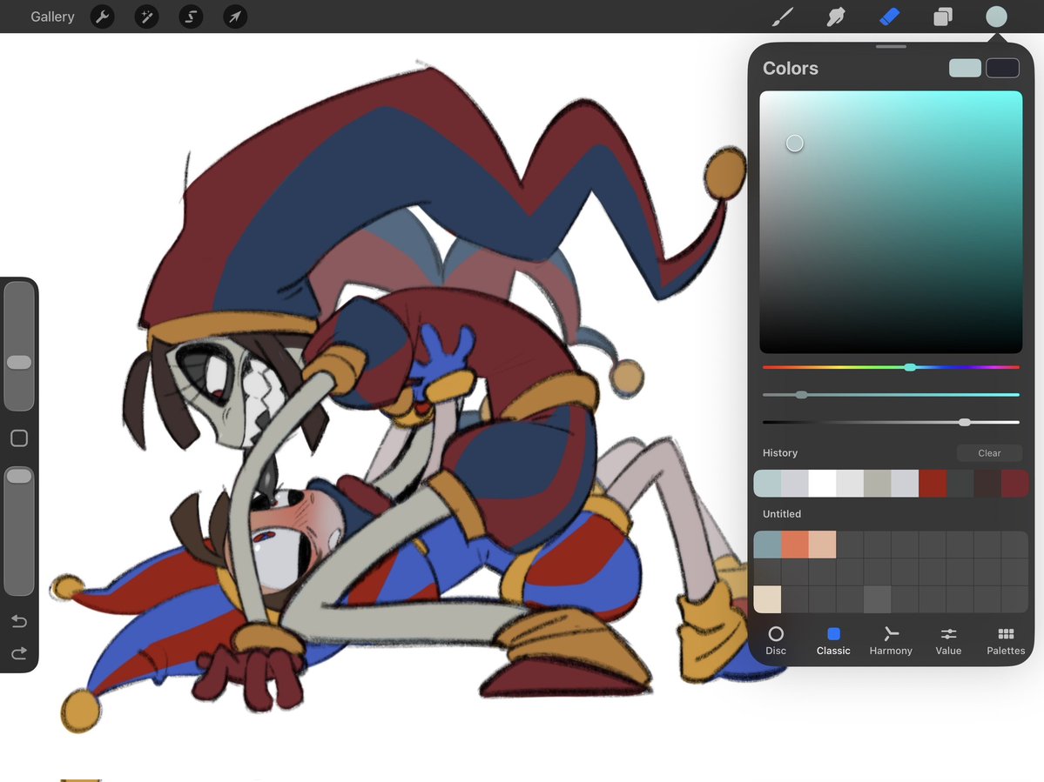Screen dimensions: 1044x782
Task: Switch to the Disc color tab
Action: (x=776, y=640)
